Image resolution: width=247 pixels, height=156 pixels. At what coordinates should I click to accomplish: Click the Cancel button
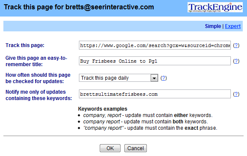pyautogui.click(x=135, y=148)
